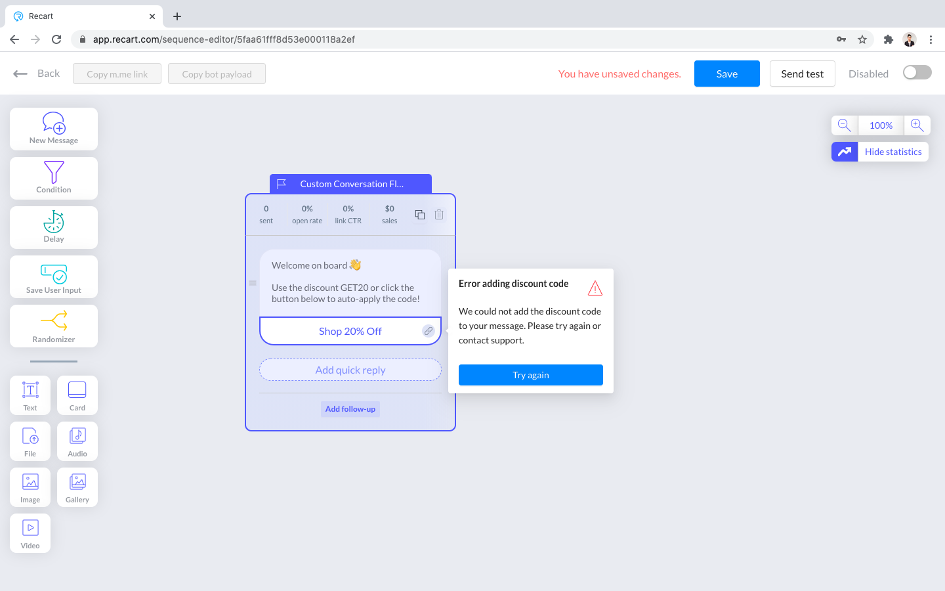The image size is (945, 591).
Task: Click the statistics trend arrow icon
Action: pos(845,152)
